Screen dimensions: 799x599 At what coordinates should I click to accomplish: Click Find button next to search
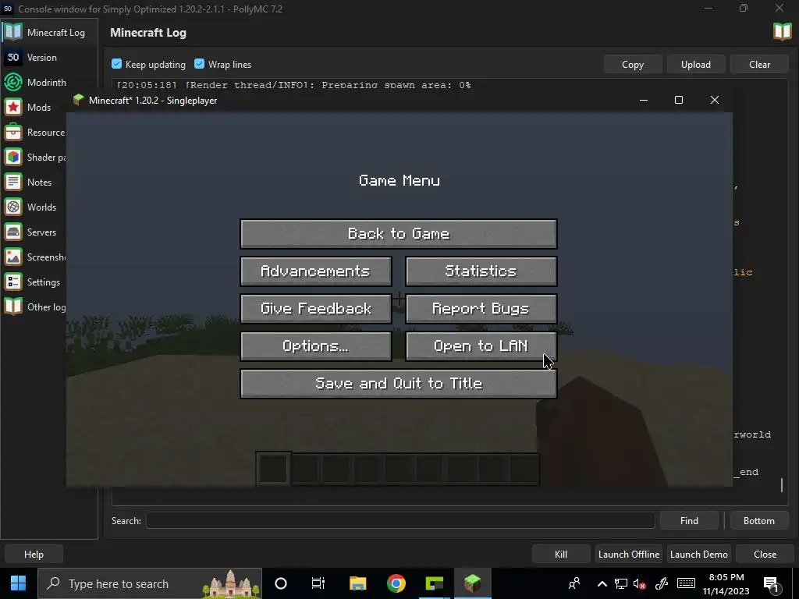[689, 520]
